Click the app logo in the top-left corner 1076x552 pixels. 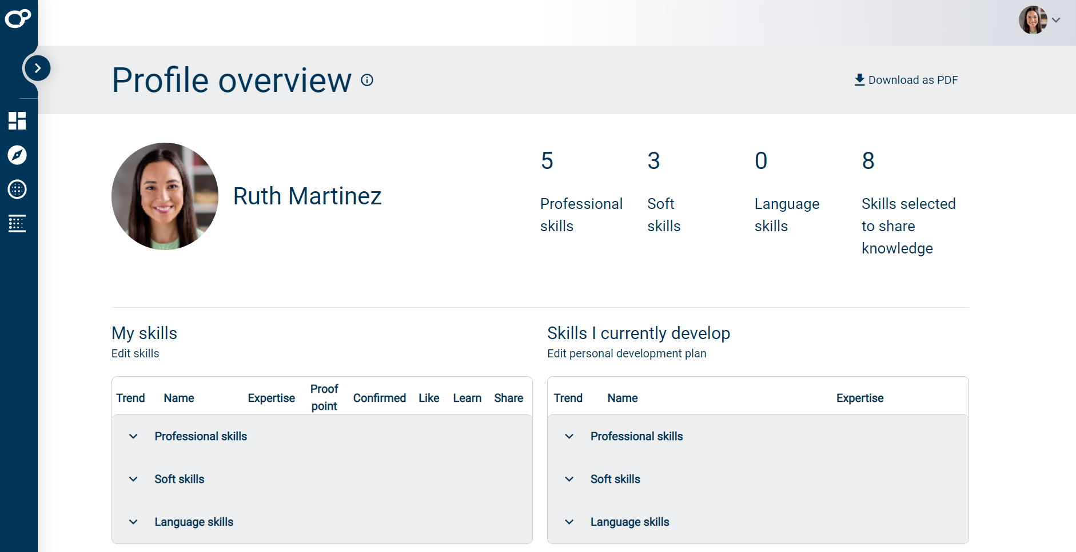pos(18,18)
